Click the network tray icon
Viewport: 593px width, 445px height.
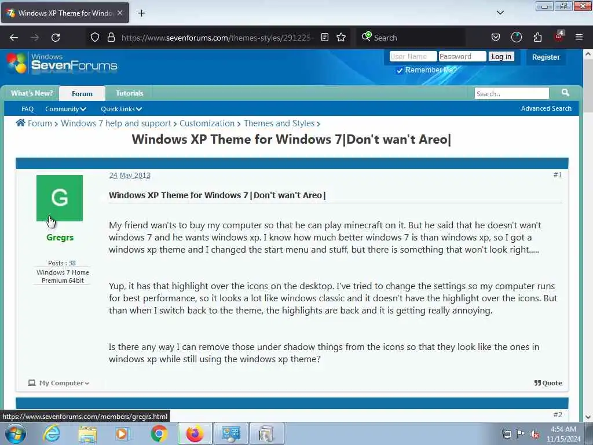506,434
